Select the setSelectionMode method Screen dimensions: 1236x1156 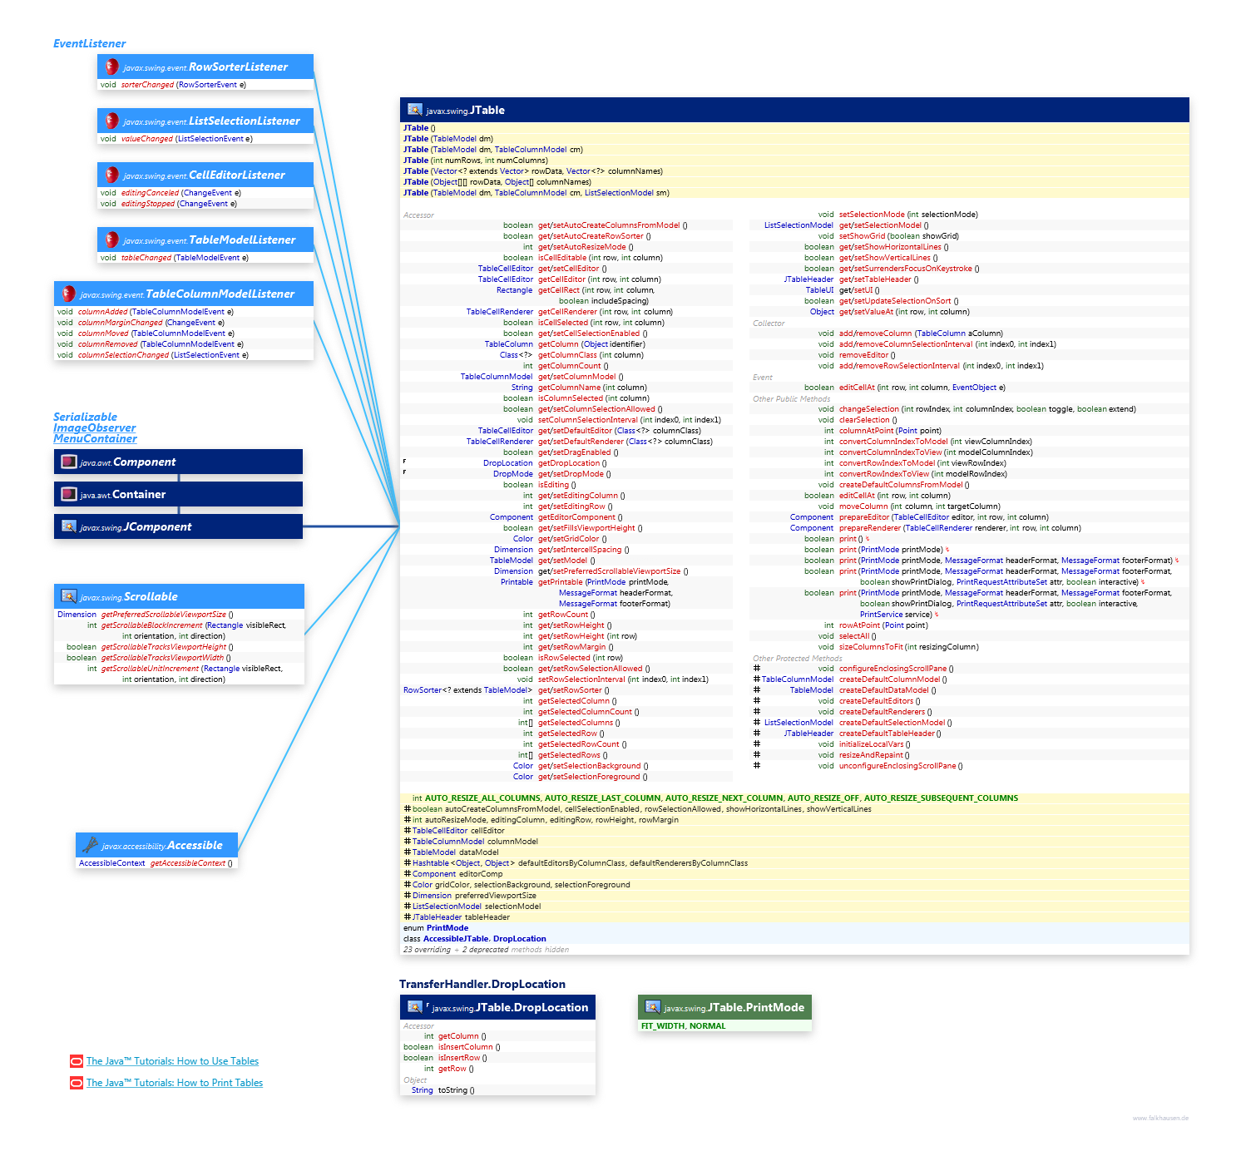872,215
